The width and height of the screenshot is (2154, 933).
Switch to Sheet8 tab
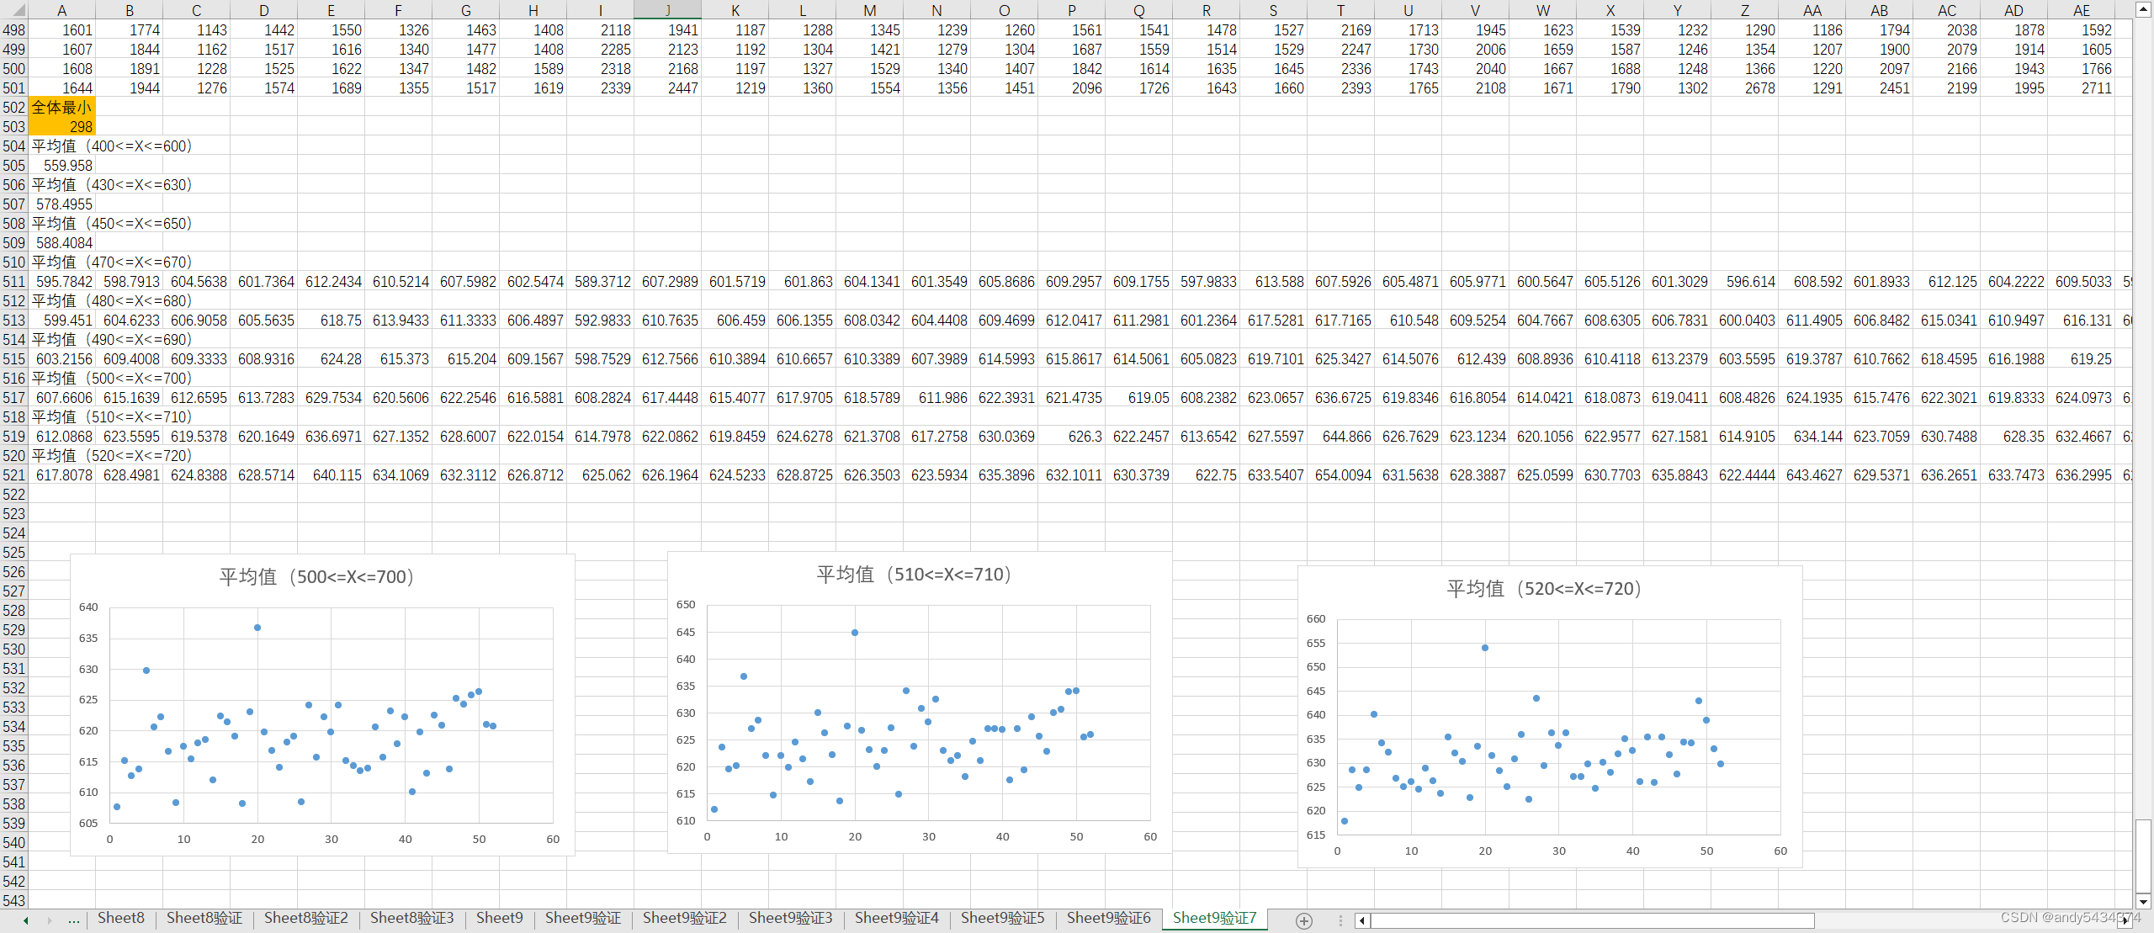pos(121,918)
